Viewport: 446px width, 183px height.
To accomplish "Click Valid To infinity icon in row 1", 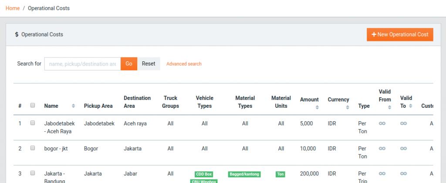I will 403,123.
